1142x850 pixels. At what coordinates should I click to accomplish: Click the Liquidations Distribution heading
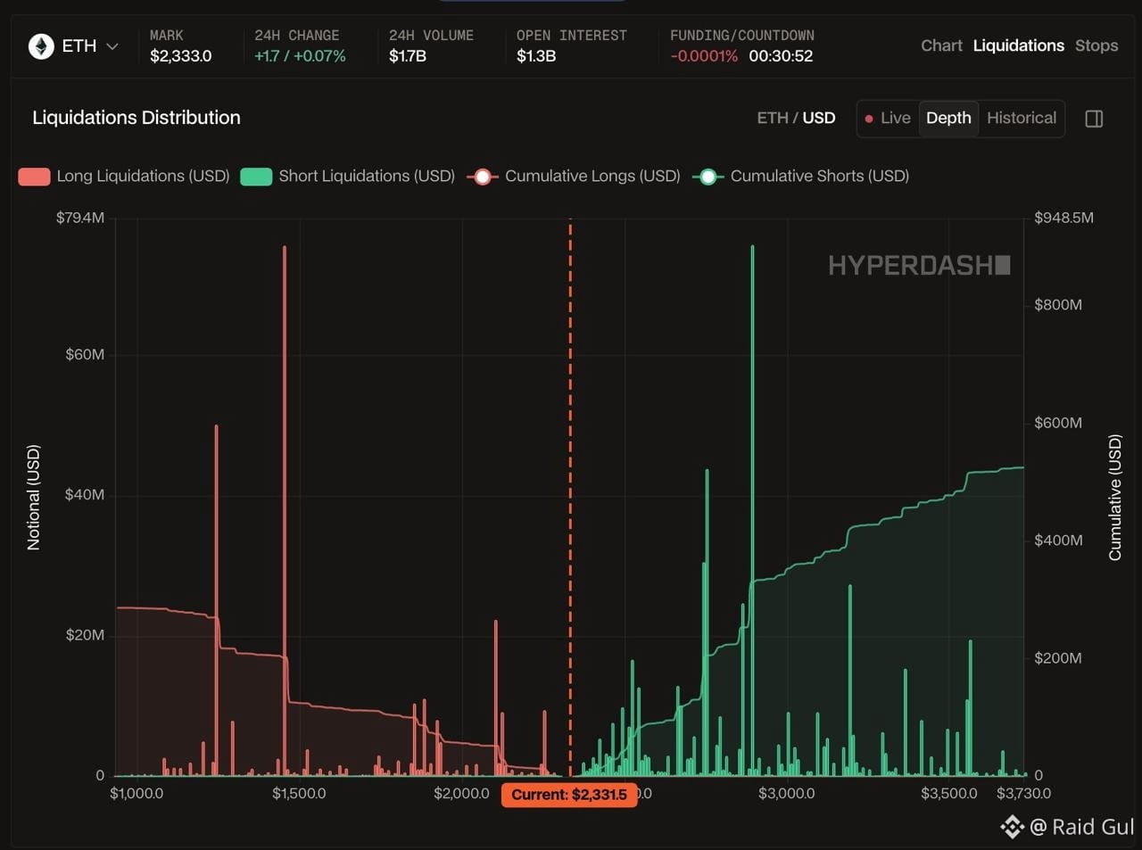click(x=137, y=118)
